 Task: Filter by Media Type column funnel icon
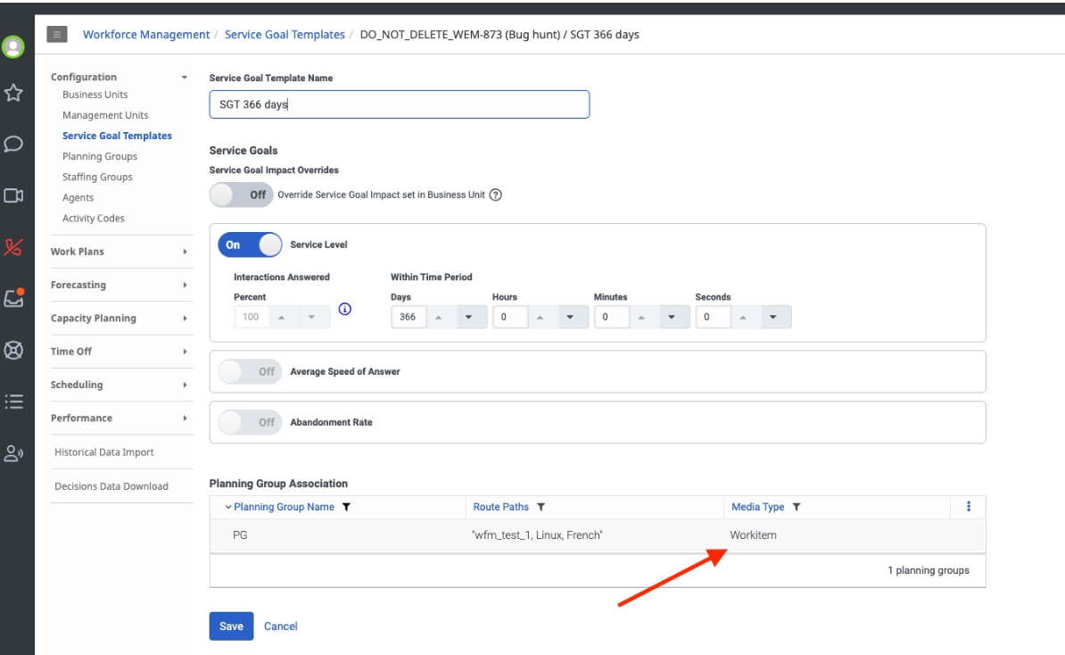(797, 507)
